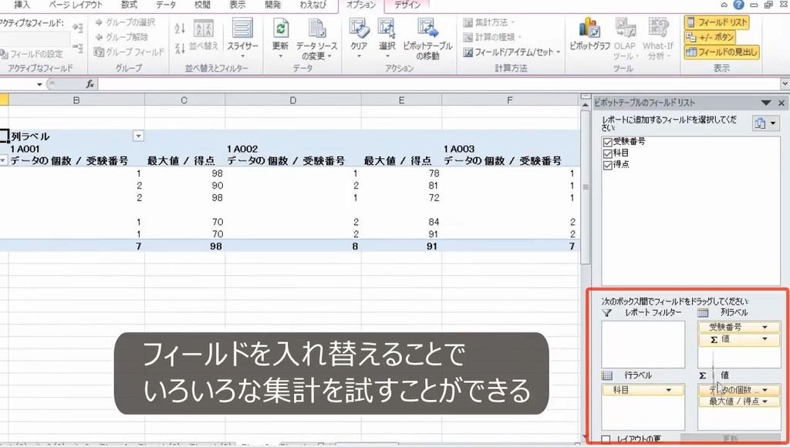
Task: Open フィールドの設定 field settings
Action: point(32,54)
